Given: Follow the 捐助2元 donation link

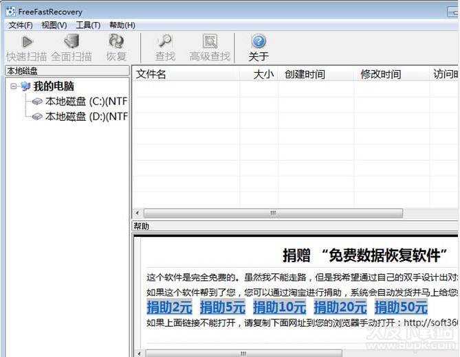Looking at the screenshot, I should tap(169, 307).
